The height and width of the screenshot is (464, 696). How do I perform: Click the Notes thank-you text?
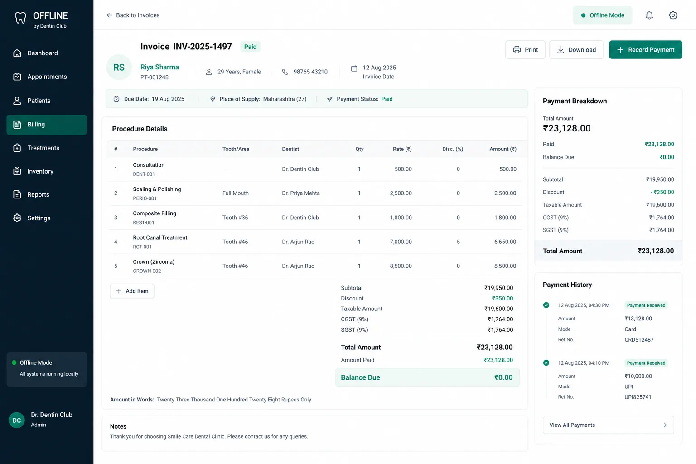[209, 436]
